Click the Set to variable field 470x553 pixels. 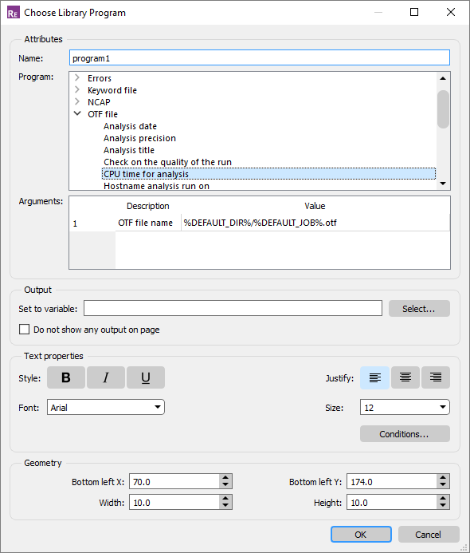pos(233,309)
